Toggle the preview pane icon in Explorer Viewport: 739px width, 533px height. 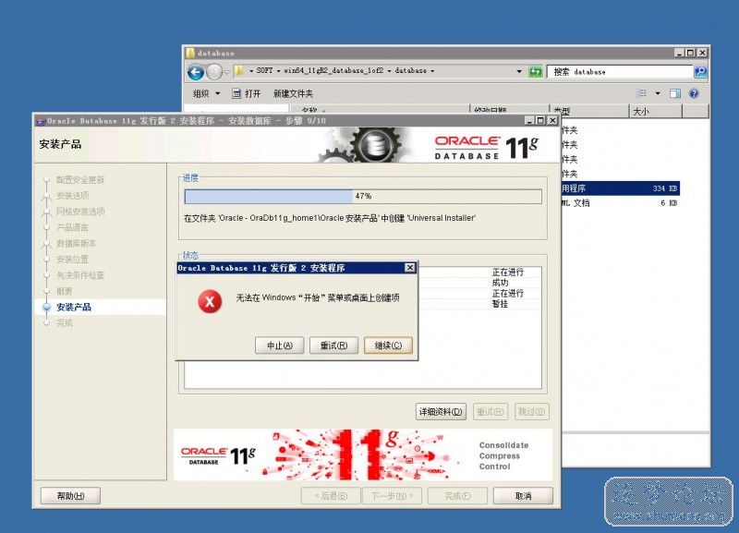point(675,93)
